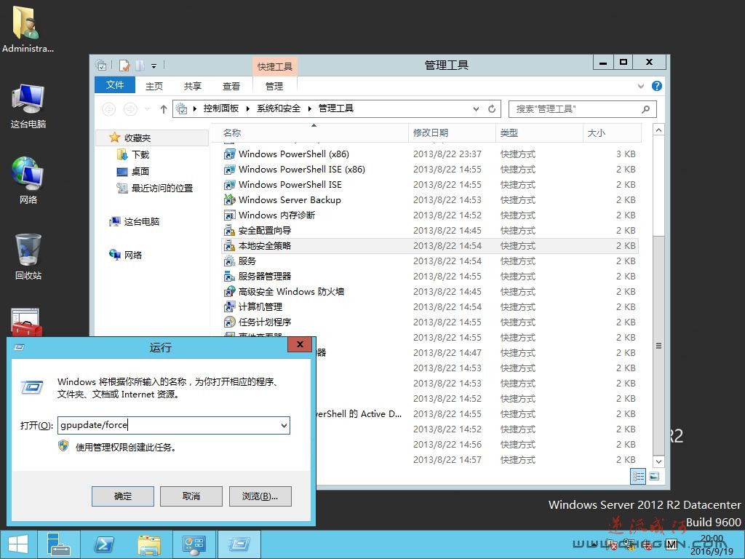The width and height of the screenshot is (745, 559).
Task: Go up one folder level
Action: coord(164,109)
